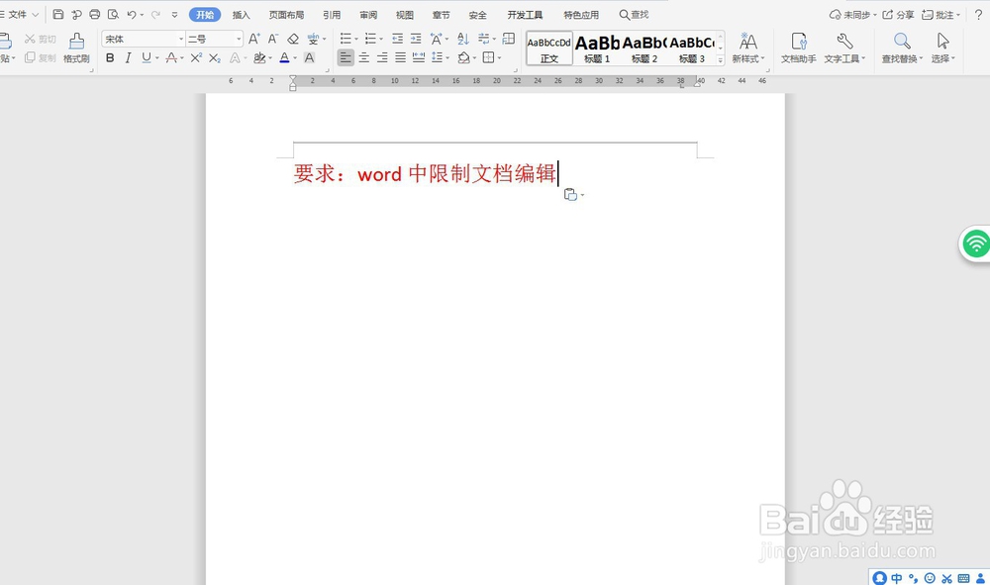
Task: Toggle Italic formatting
Action: tap(127, 57)
